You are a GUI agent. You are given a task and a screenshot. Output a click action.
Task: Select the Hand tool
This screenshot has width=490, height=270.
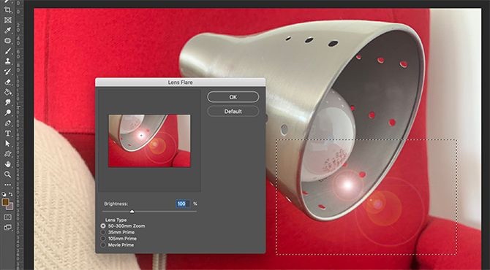click(x=8, y=164)
